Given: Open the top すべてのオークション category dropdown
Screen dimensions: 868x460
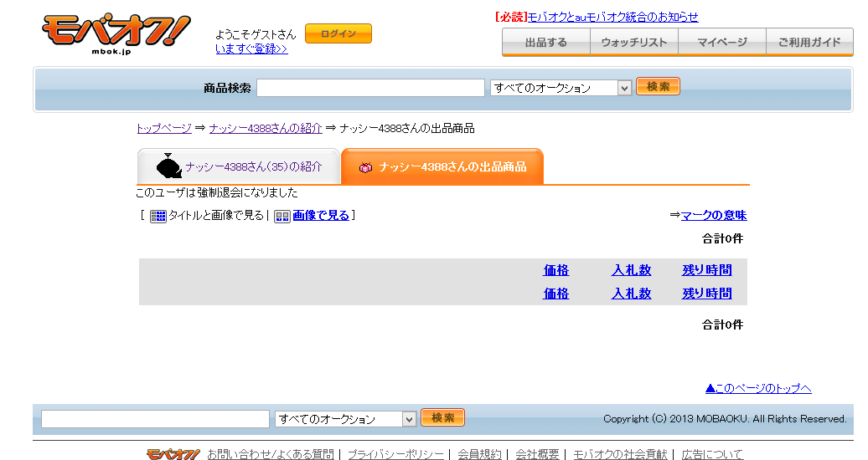Looking at the screenshot, I should tap(561, 88).
